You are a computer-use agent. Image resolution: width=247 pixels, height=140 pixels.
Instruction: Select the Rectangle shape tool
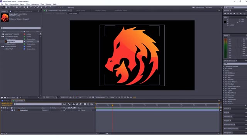click(x=24, y=7)
